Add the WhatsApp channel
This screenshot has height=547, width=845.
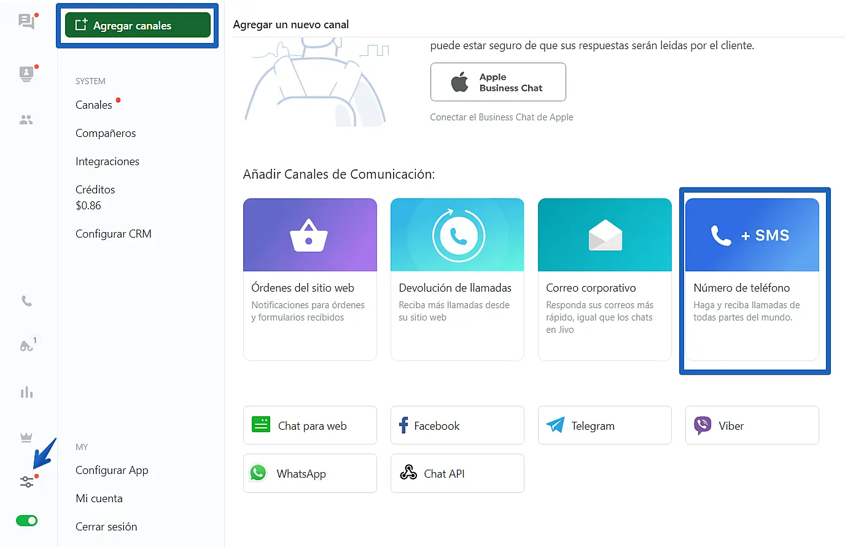coord(310,473)
